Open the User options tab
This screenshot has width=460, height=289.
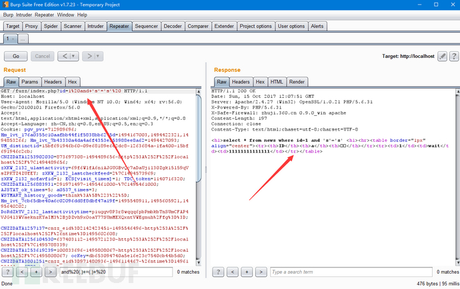click(291, 26)
